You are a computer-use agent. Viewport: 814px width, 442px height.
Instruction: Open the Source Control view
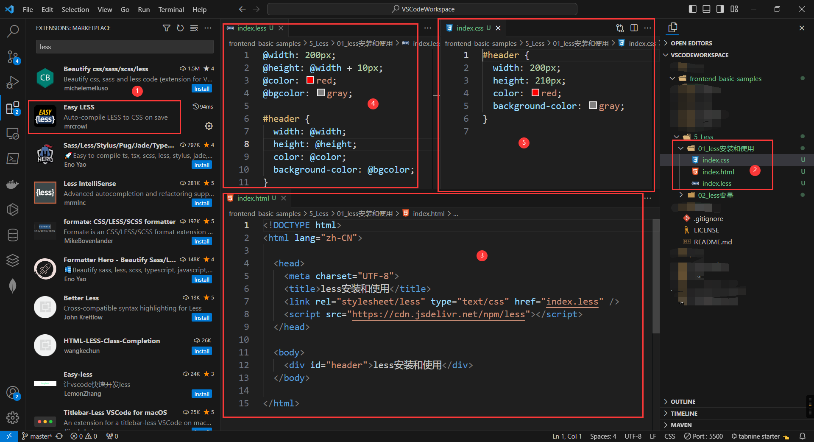[13, 57]
